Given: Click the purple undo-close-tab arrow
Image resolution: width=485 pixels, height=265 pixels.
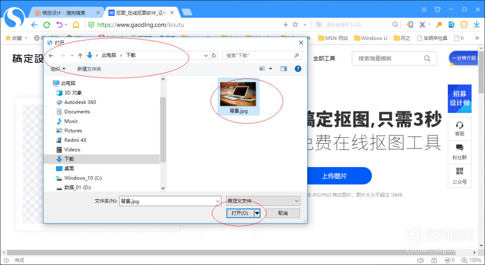Looking at the screenshot, I should pos(59,25).
